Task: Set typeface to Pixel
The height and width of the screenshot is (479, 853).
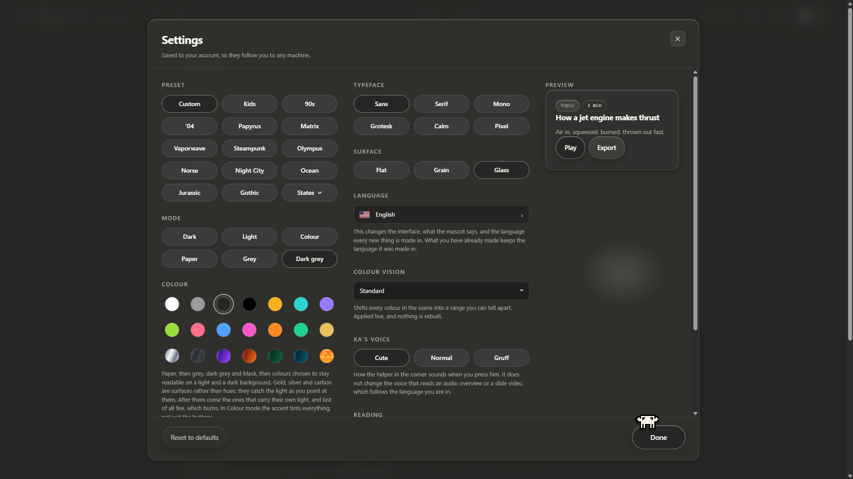Action: pyautogui.click(x=501, y=126)
